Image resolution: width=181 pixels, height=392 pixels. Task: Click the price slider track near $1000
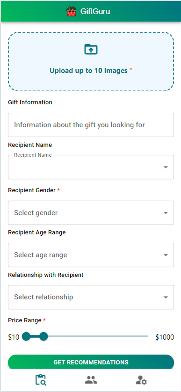click(143, 336)
